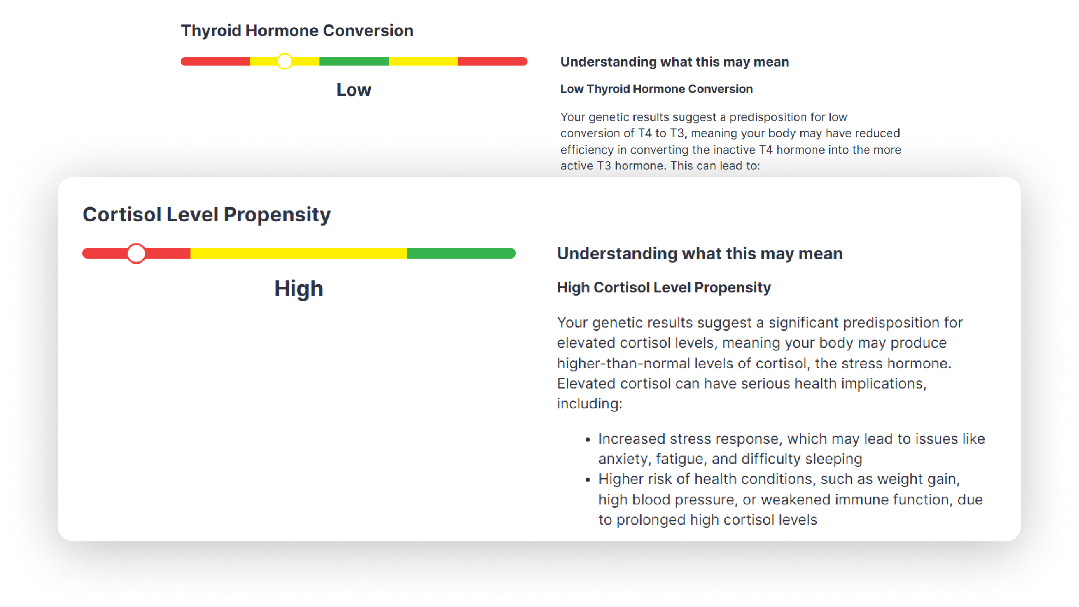Click the rightmost red segment of thyroid bar
The width and height of the screenshot is (1079, 607).
coord(492,61)
